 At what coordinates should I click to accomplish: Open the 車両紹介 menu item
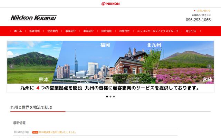pos(88,31)
